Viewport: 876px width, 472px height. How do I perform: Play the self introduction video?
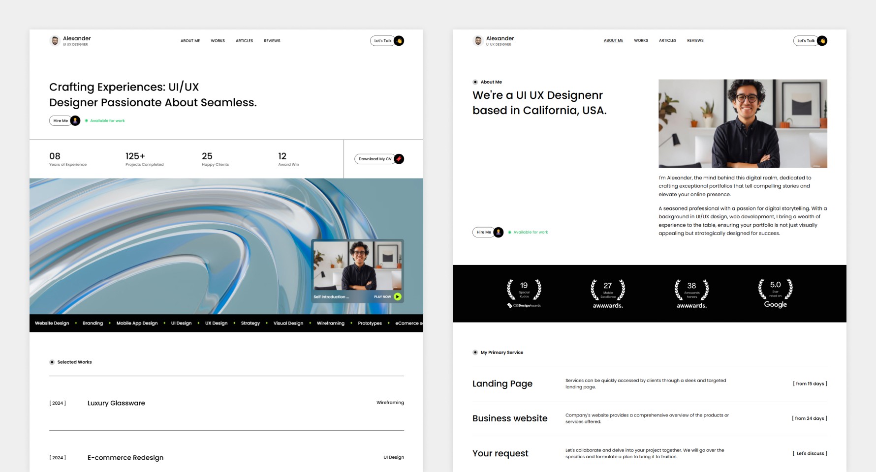click(x=398, y=296)
